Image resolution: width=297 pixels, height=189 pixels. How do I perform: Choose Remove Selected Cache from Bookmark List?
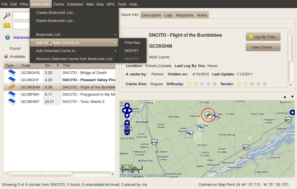click(x=74, y=59)
